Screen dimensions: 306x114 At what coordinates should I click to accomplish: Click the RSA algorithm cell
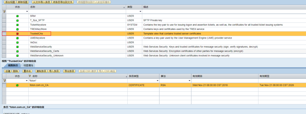163,85
